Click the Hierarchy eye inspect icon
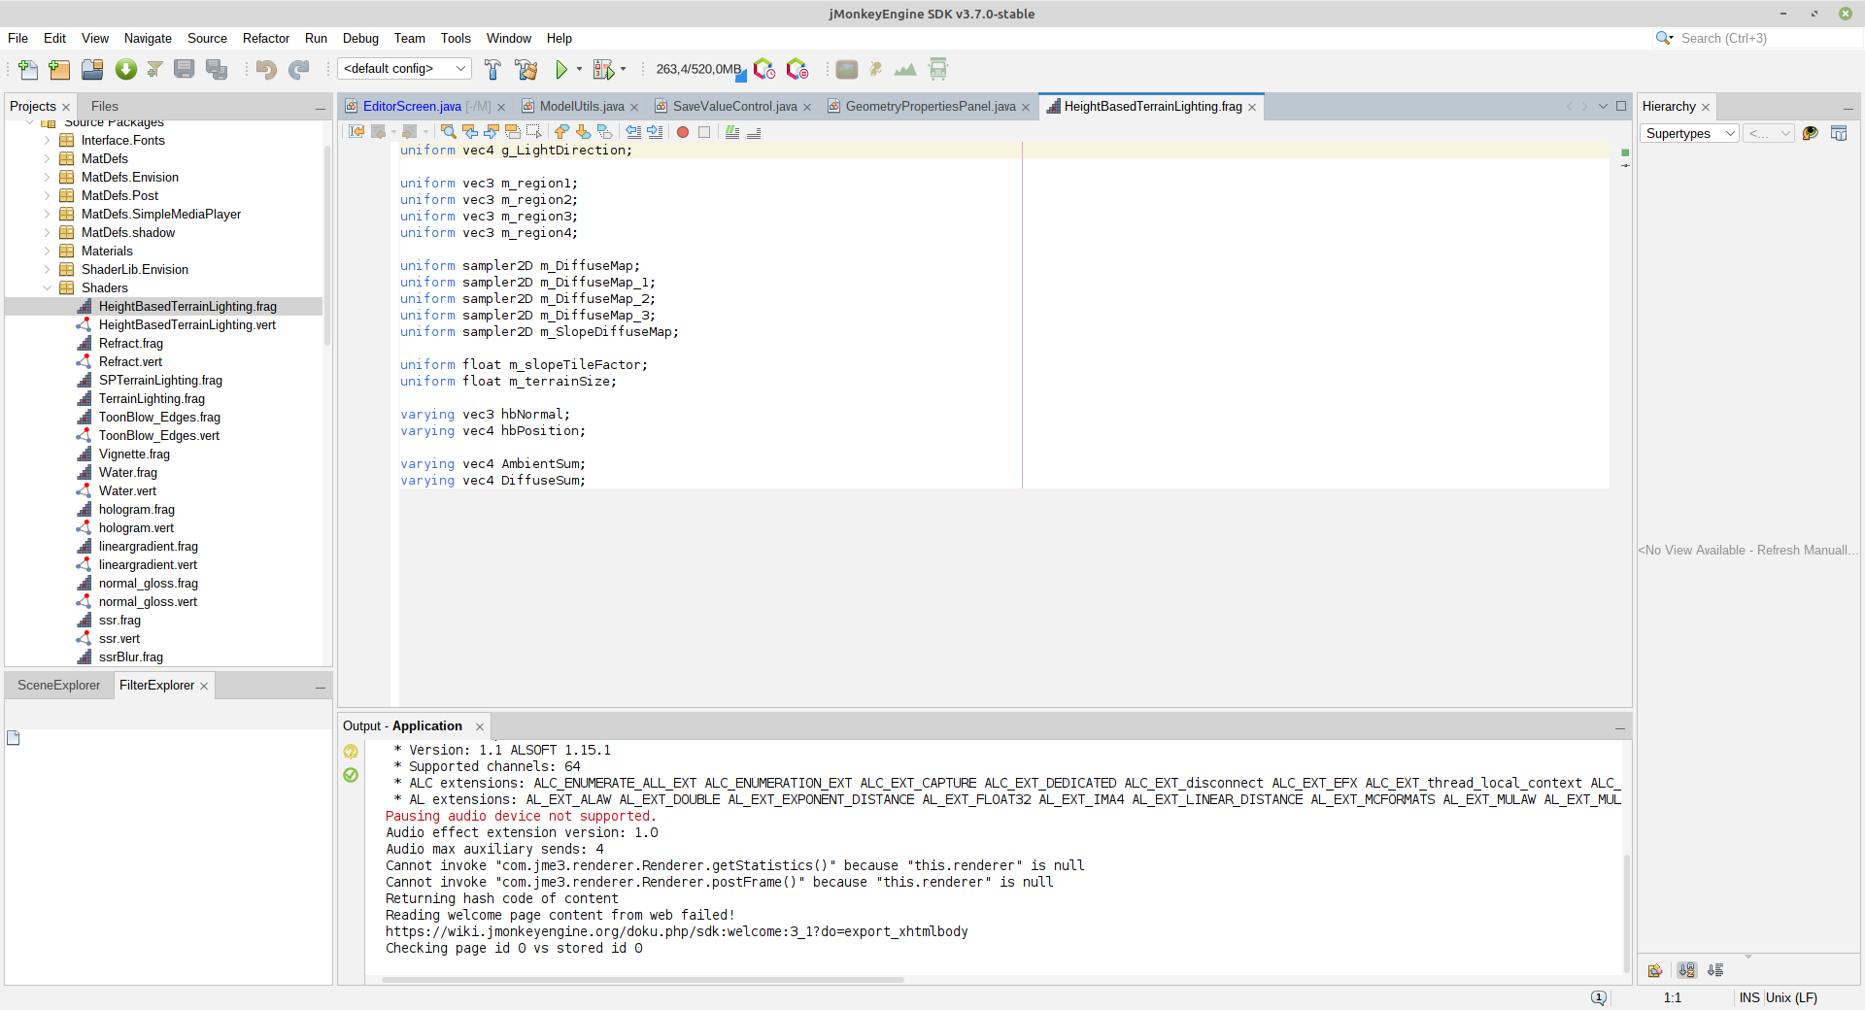The width and height of the screenshot is (1865, 1010). 1810,133
